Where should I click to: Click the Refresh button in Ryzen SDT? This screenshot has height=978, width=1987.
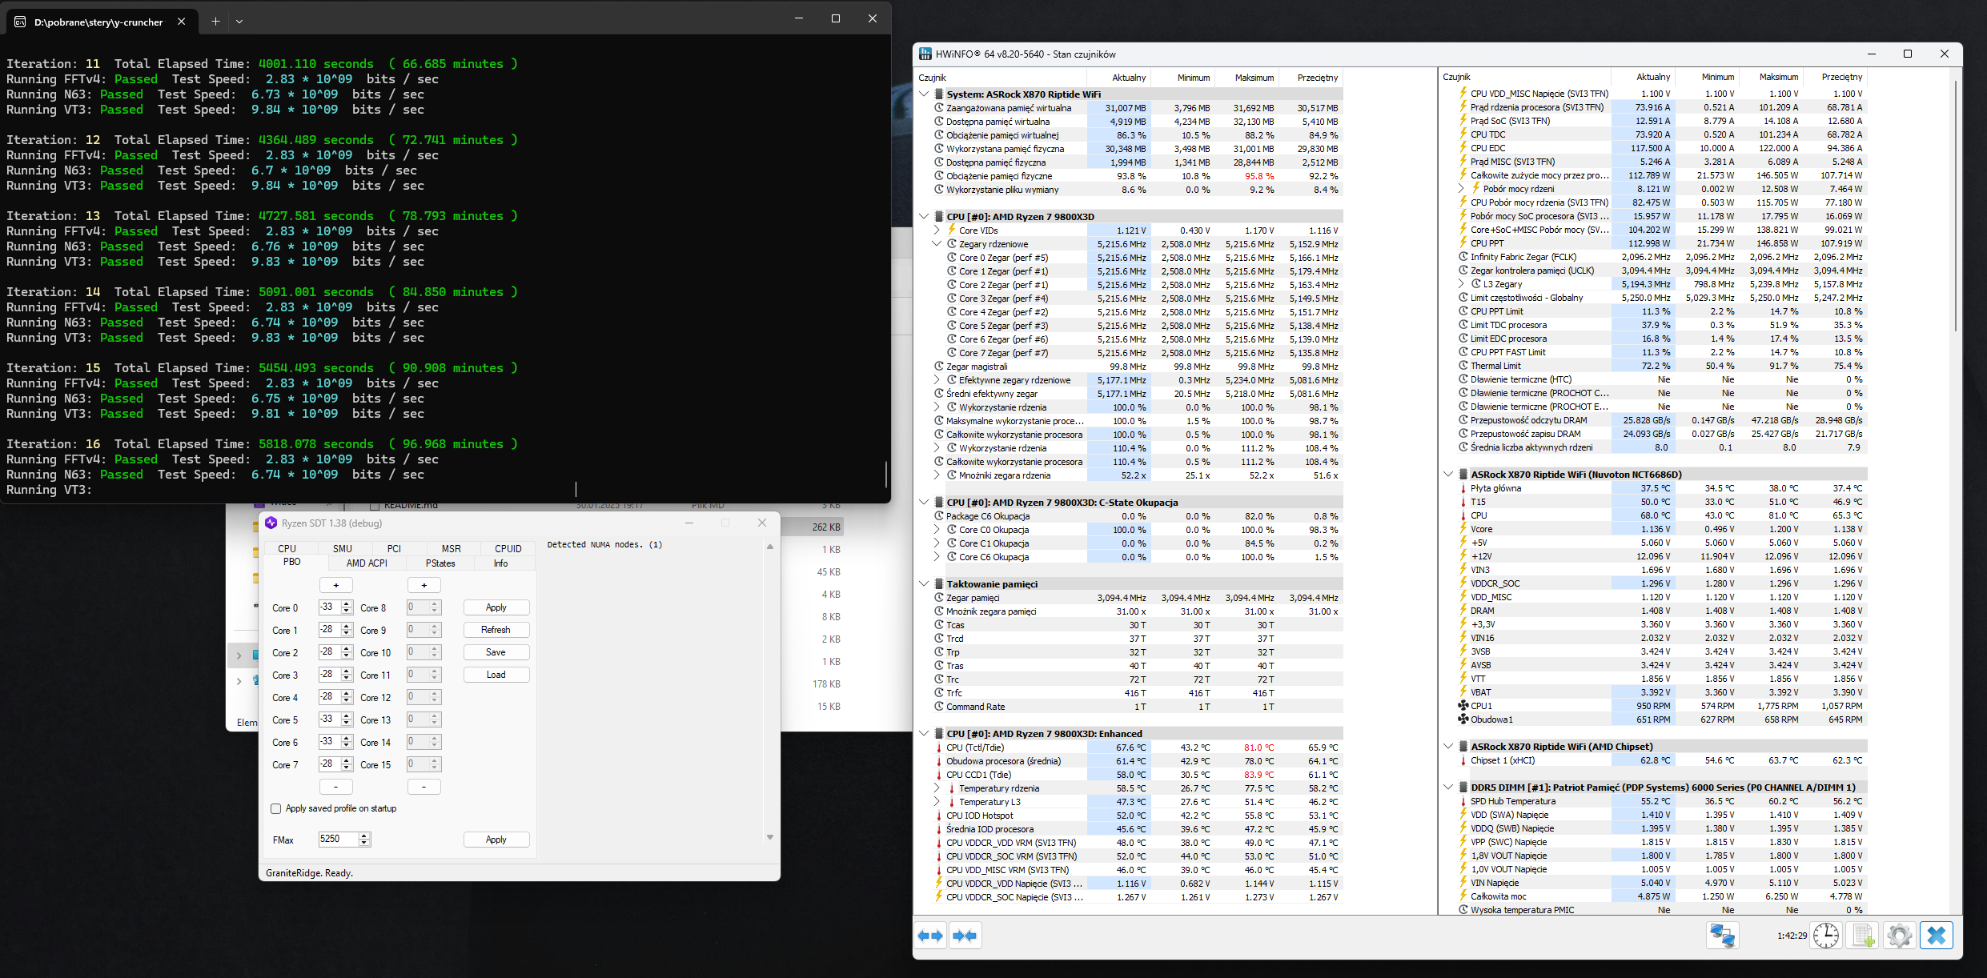pos(496,630)
